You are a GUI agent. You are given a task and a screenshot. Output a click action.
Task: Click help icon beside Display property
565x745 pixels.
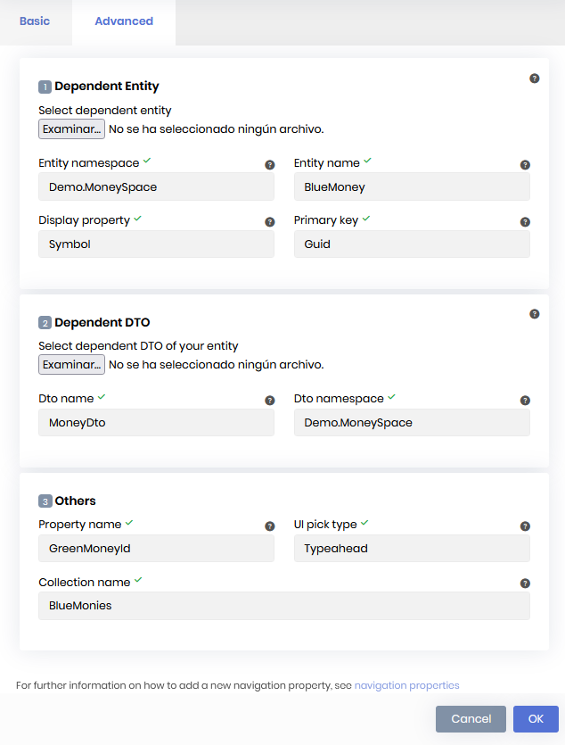coord(270,222)
